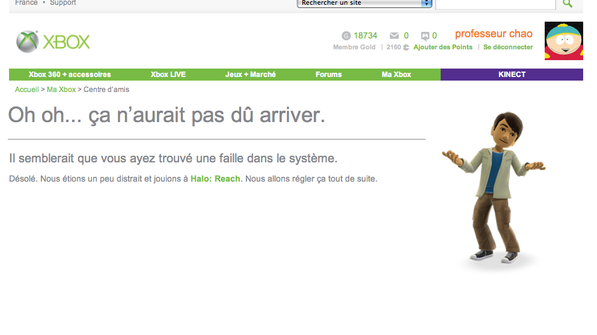Open the Xbox 360 + accessoires menu

pos(70,75)
